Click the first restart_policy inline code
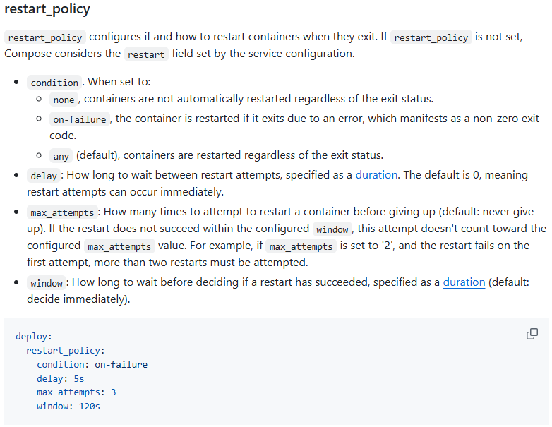552x427 pixels. coord(45,37)
